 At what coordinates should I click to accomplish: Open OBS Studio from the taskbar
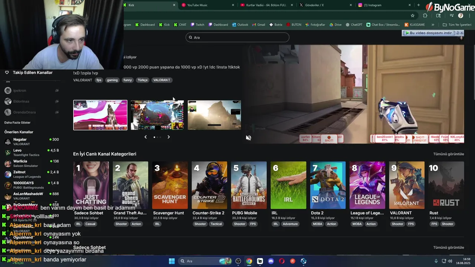[238, 261]
